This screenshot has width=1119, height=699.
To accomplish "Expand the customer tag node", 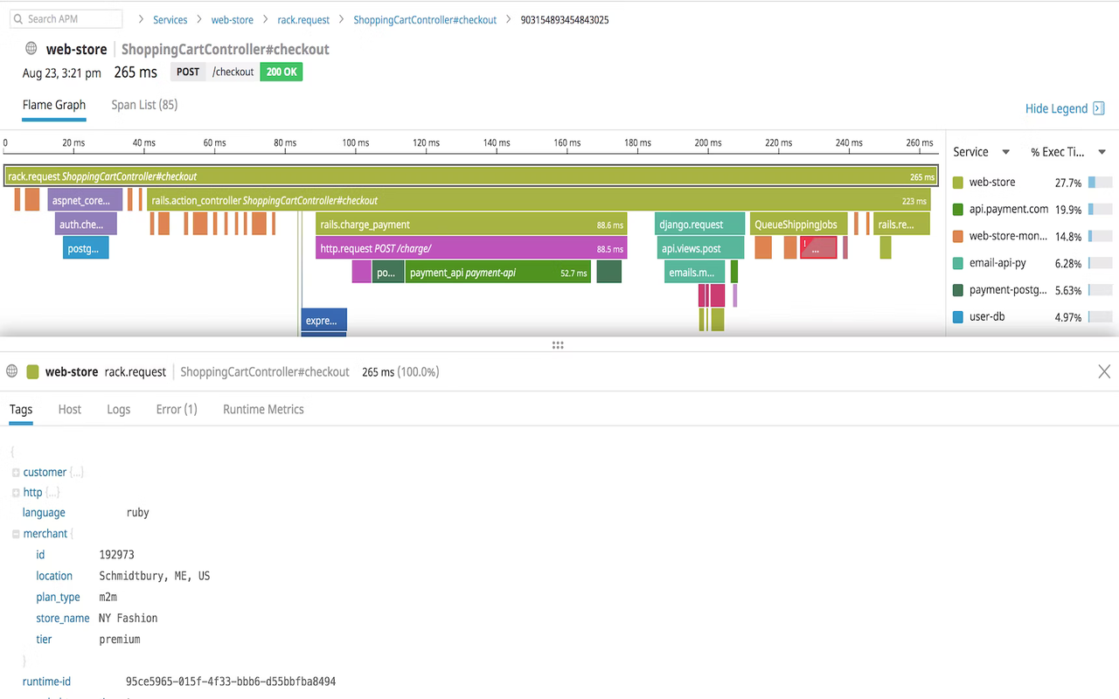I will coord(16,473).
